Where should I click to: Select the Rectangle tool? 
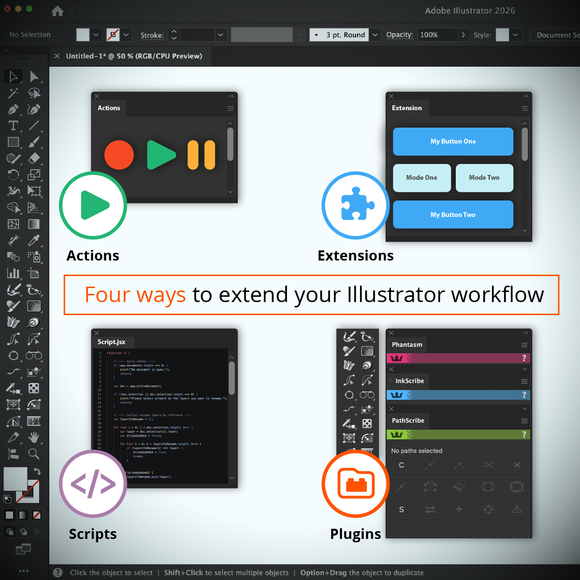14,142
